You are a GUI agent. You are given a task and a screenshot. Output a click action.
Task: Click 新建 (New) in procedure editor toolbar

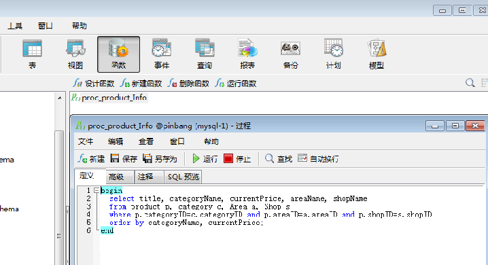[x=91, y=159]
